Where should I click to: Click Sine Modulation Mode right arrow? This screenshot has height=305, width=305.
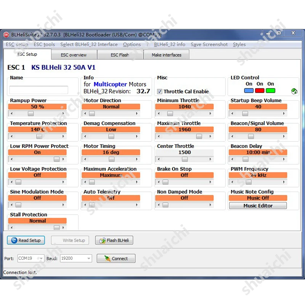[x=63, y=205]
